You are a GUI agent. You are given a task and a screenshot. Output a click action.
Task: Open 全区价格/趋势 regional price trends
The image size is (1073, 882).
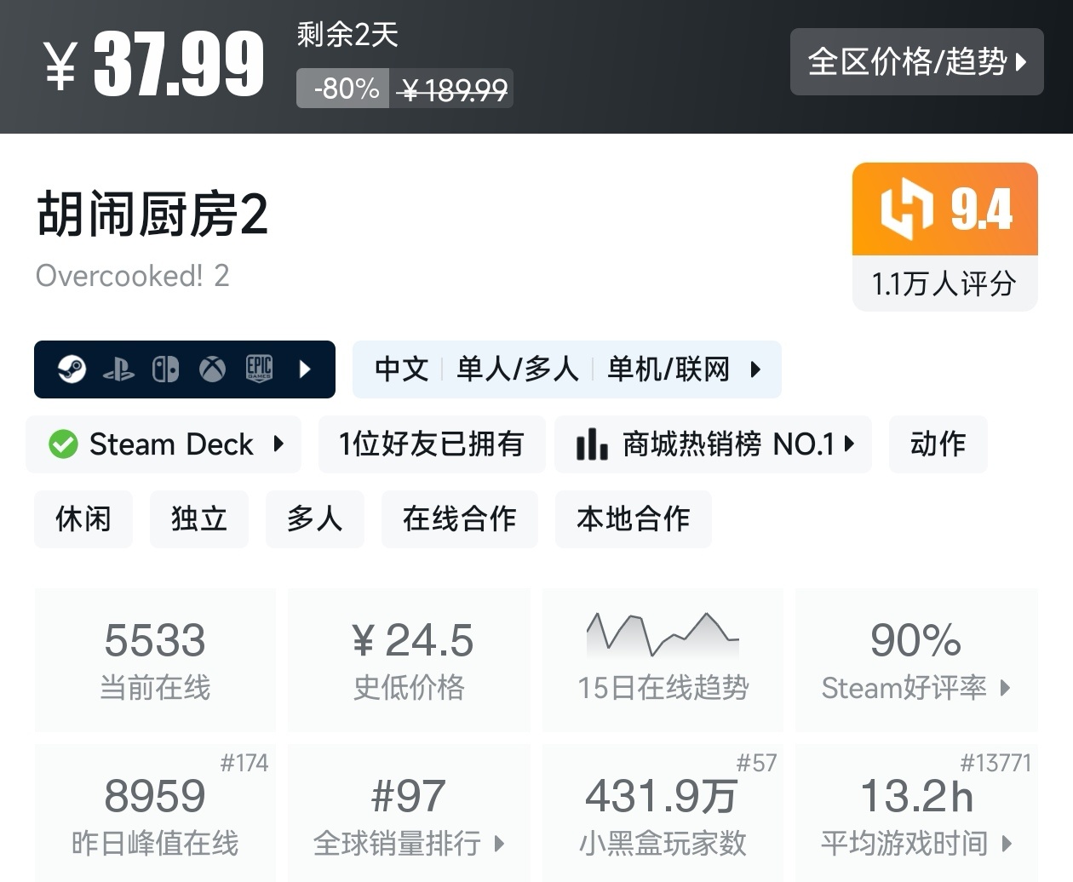coord(916,61)
